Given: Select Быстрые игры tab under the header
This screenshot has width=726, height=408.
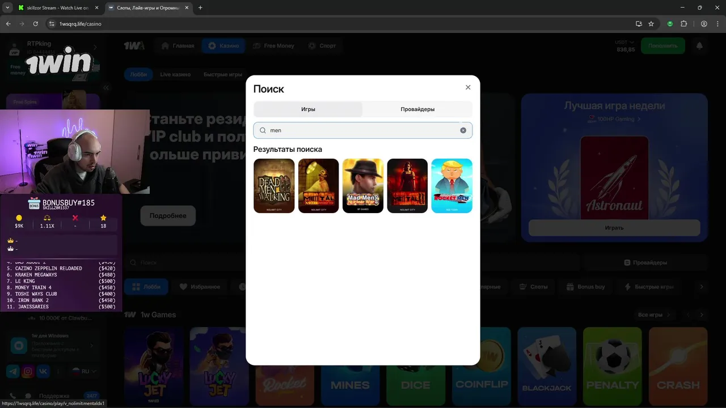Looking at the screenshot, I should pos(223,74).
